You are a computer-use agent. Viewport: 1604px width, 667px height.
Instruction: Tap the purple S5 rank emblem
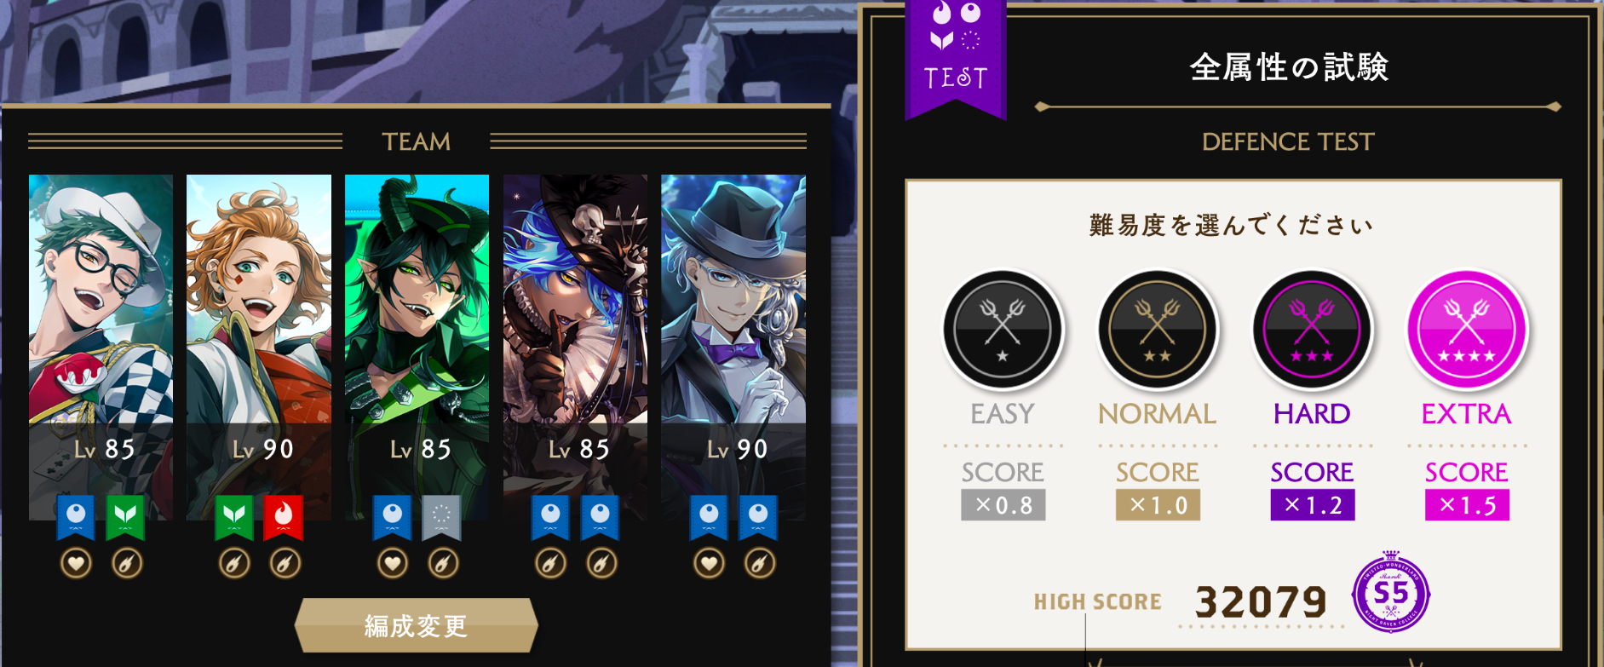pyautogui.click(x=1390, y=594)
